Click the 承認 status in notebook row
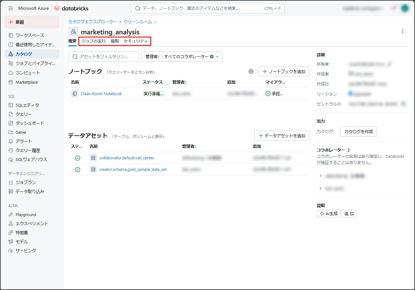This screenshot has width=415, height=290. click(274, 94)
